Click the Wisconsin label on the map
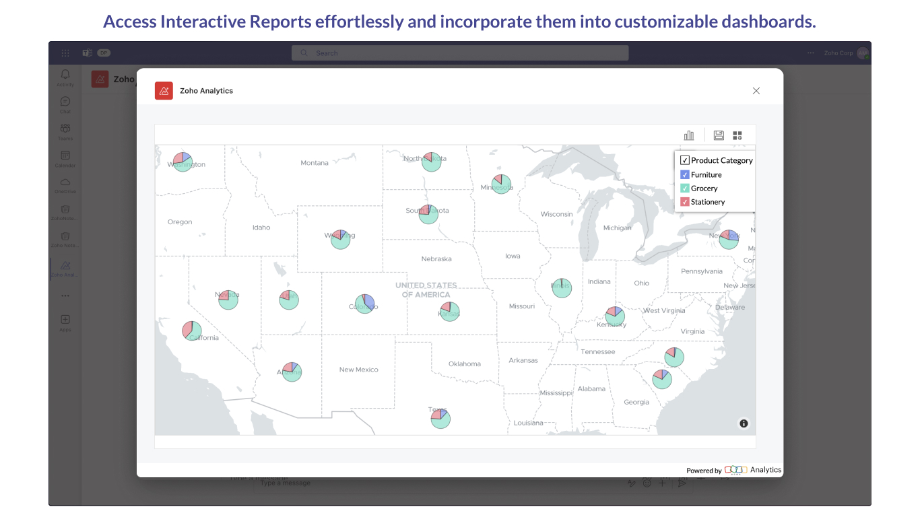The height and width of the screenshot is (517, 920). click(x=557, y=214)
